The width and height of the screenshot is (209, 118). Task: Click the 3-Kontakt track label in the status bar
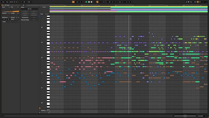point(200,116)
